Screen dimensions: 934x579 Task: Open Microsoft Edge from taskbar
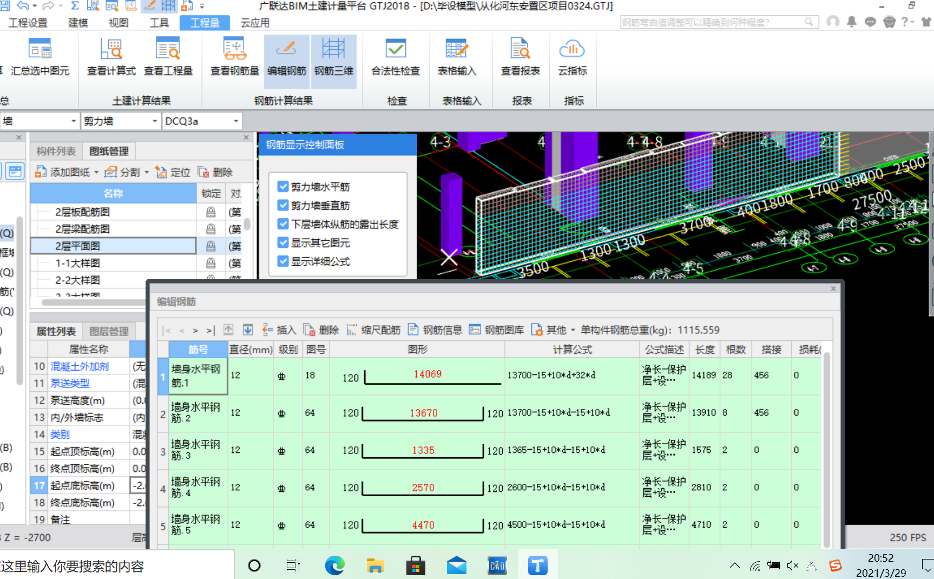pos(335,566)
